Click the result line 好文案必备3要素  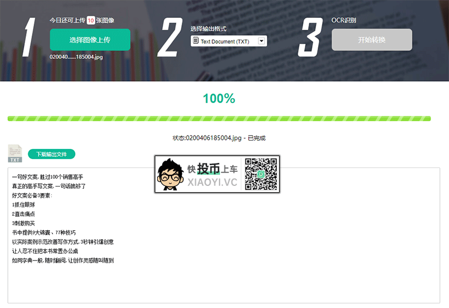pos(32,195)
